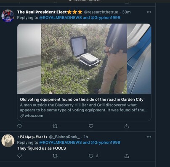Retweet the 'They figured us as FOOLS' tweet
170x167 pixels.
[x=55, y=156]
